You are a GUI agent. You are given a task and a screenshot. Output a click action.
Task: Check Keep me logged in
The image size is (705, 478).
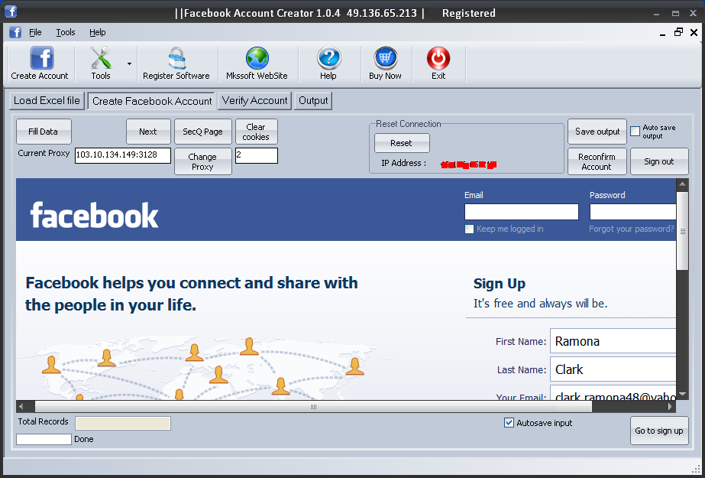469,228
